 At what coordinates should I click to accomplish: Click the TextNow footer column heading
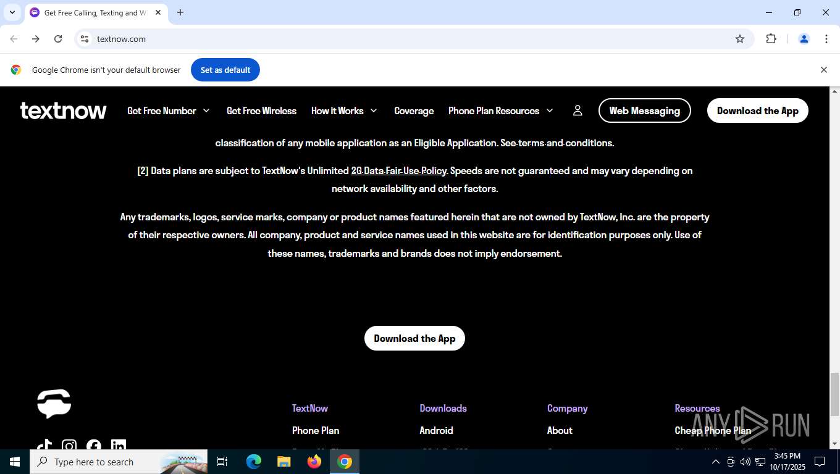tap(310, 409)
